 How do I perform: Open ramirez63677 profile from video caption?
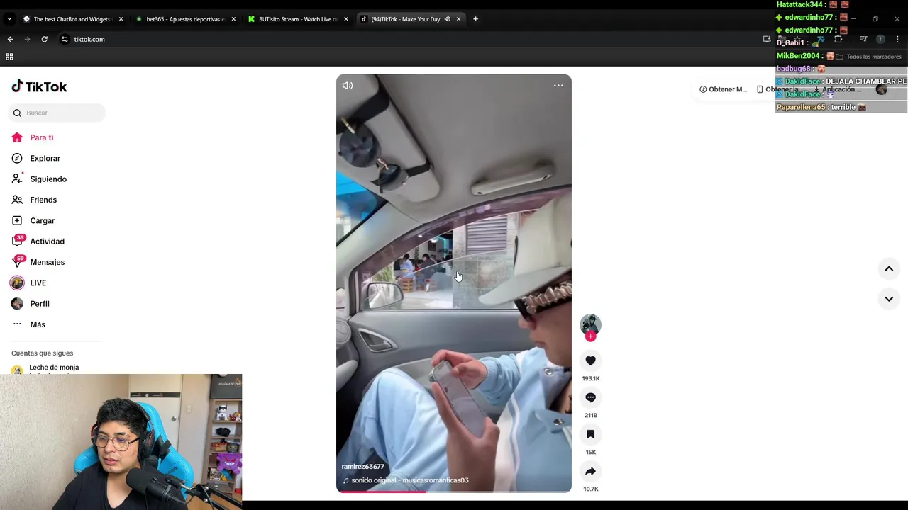click(362, 467)
